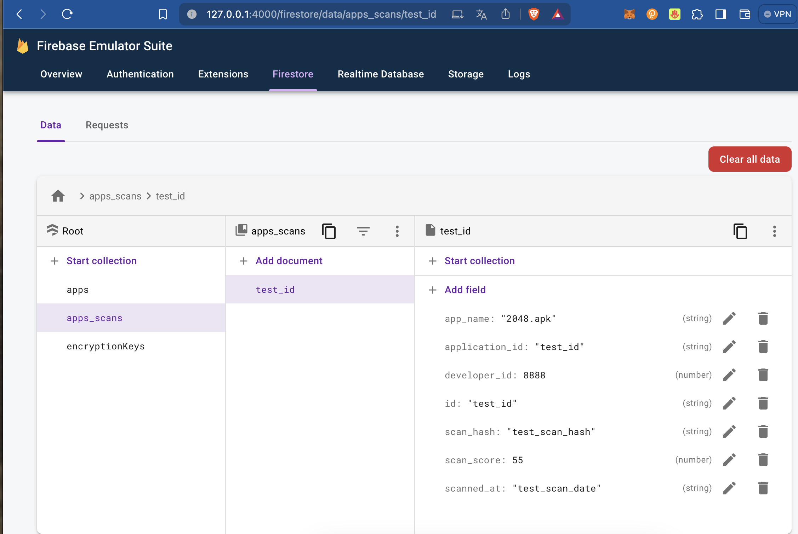Edit the developer_id field
The image size is (798, 534).
coord(729,375)
